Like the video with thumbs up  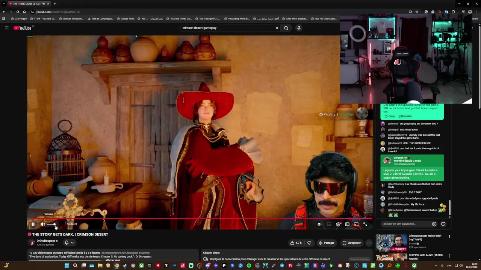296,243
